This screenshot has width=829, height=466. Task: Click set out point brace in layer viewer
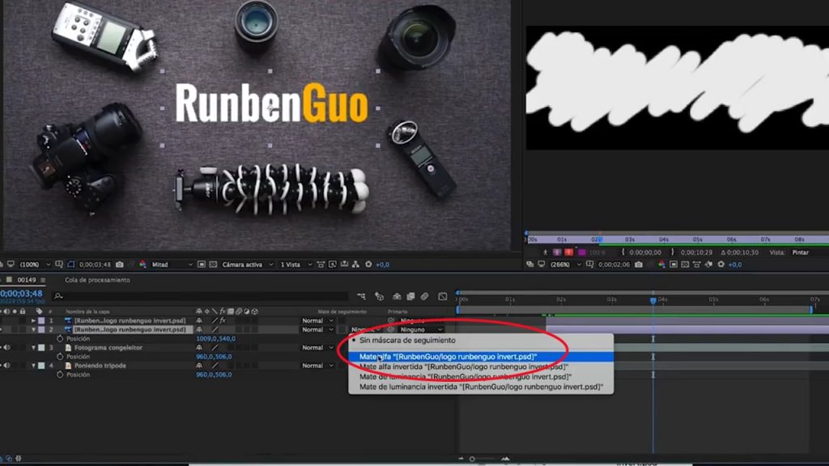673,252
